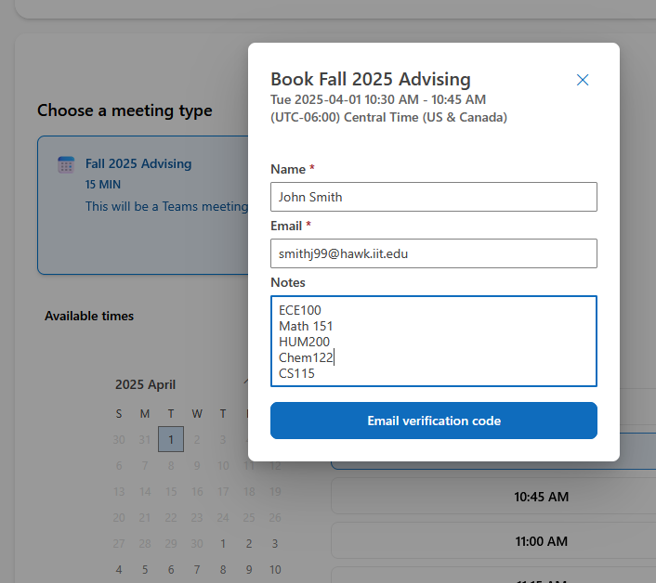The image size is (656, 583).
Task: Focus the Name field containing John Smith
Action: click(x=433, y=197)
